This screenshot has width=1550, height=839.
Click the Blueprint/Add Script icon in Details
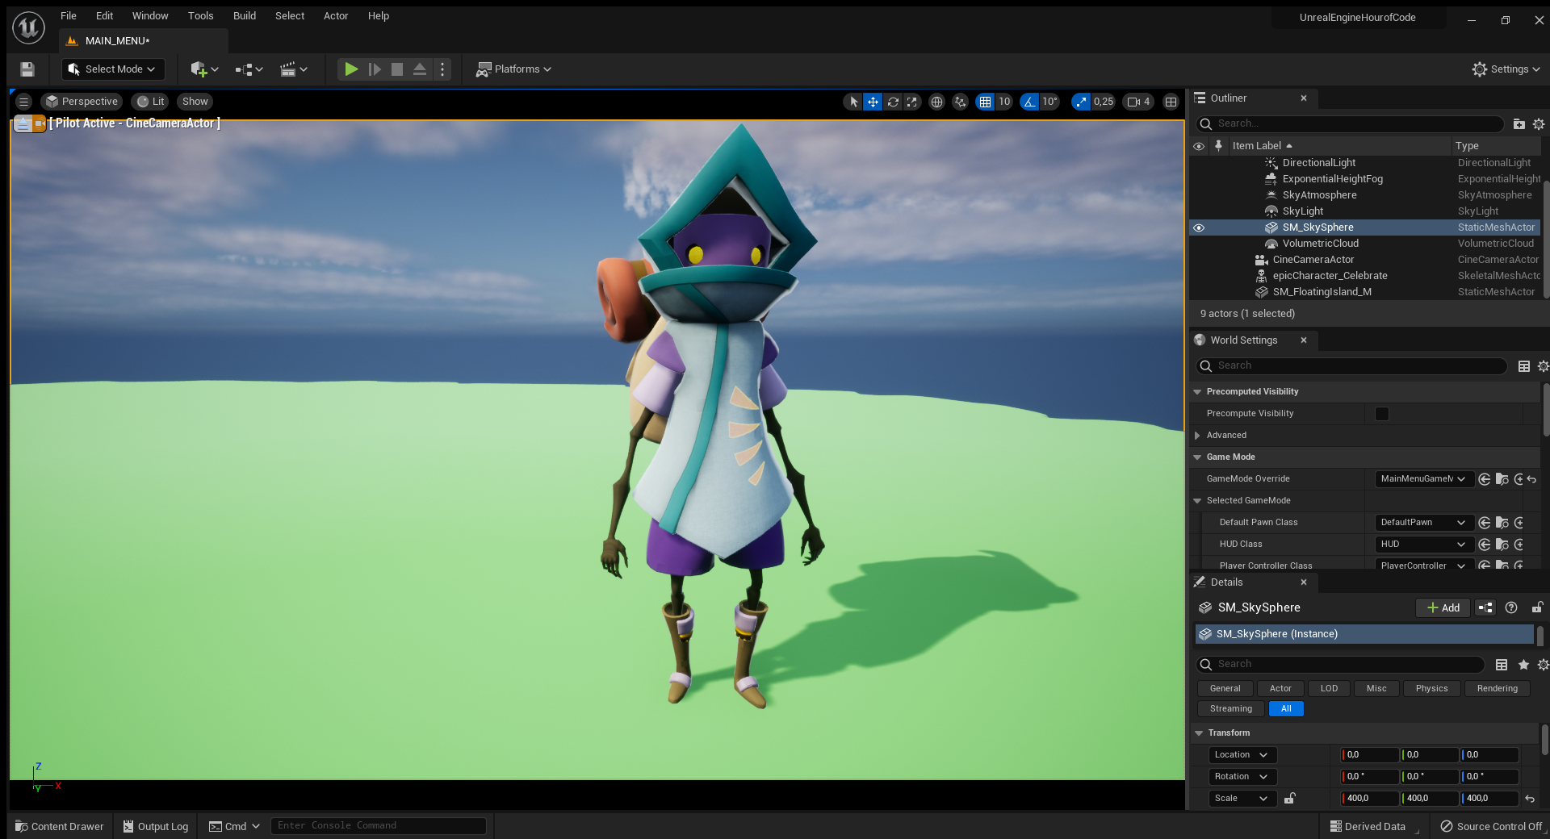click(1485, 607)
